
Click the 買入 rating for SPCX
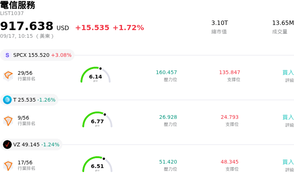coord(288,73)
